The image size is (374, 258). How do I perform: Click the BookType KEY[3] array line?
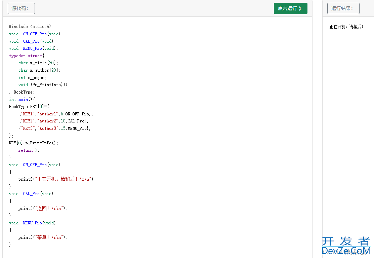point(29,107)
